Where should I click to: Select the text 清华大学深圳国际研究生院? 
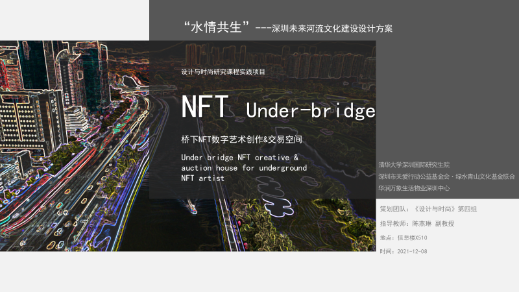click(x=414, y=165)
